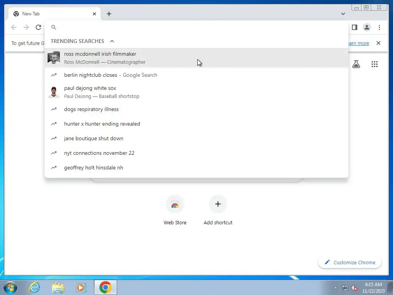Viewport: 393px width, 295px height.
Task: Click trending arrow icon beside dogs respiratory
Action: coord(54,109)
